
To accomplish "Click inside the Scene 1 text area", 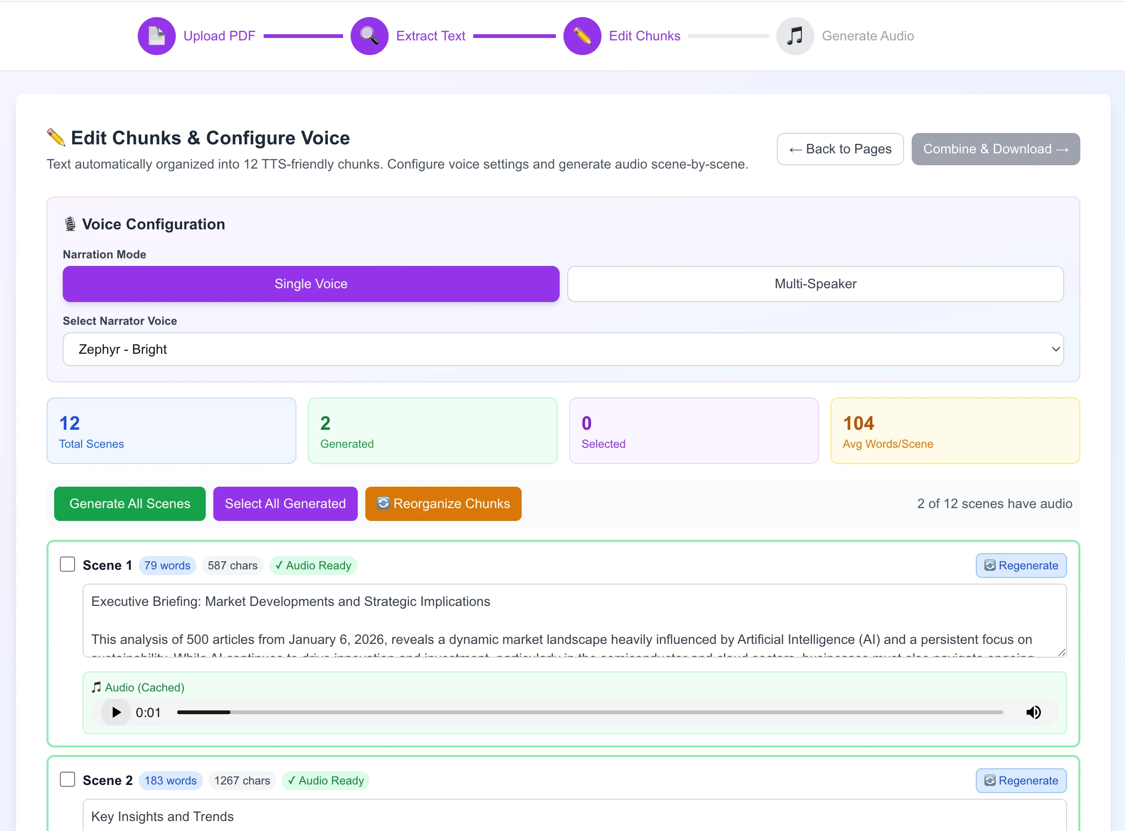I will click(573, 620).
